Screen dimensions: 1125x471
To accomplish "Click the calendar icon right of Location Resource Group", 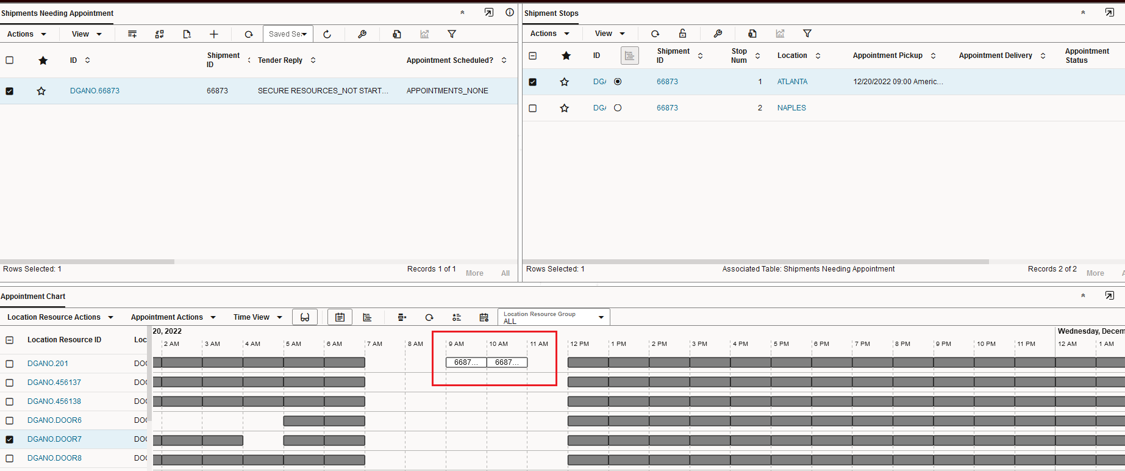I will click(484, 317).
